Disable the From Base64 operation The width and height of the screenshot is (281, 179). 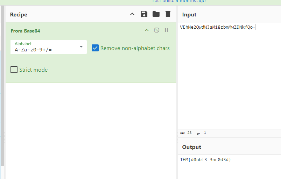click(x=157, y=30)
